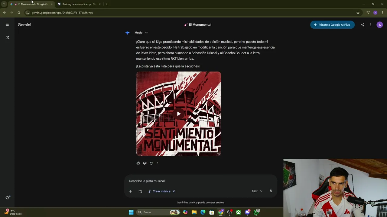This screenshot has width=387, height=217.
Task: Give the response a thumbs up
Action: [x=138, y=163]
